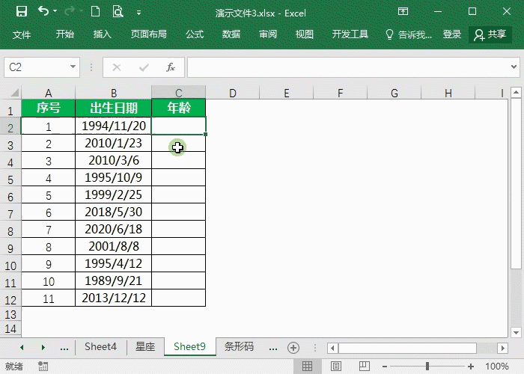This screenshot has height=374, width=524.
Task: Switch to the 条形码 worksheet tab
Action: 239,346
